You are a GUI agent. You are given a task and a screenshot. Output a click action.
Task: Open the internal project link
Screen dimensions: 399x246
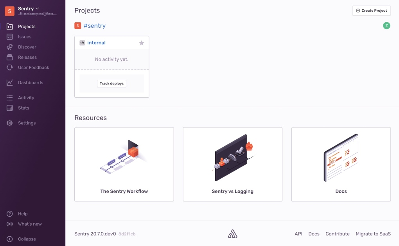96,43
